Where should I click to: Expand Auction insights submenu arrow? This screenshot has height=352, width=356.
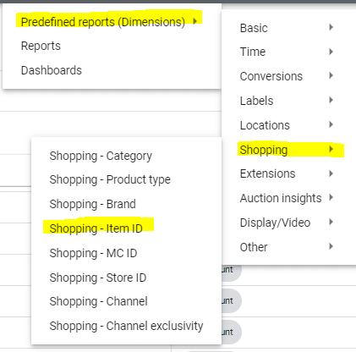point(331,198)
